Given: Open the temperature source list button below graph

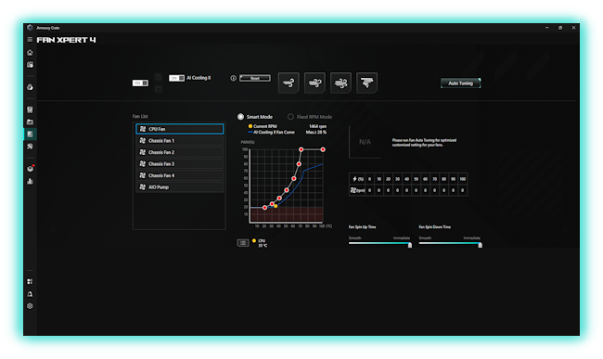Looking at the screenshot, I should pyautogui.click(x=243, y=243).
